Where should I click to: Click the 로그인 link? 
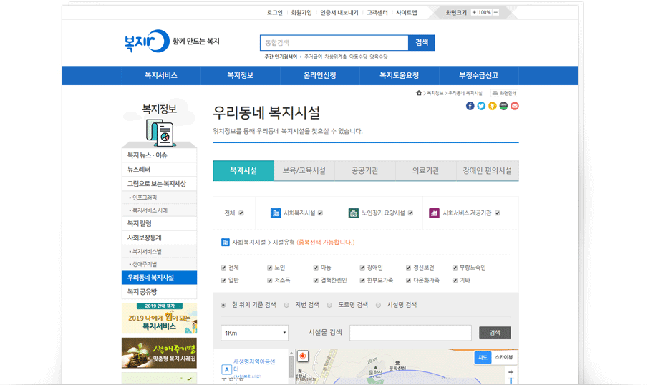coord(274,13)
